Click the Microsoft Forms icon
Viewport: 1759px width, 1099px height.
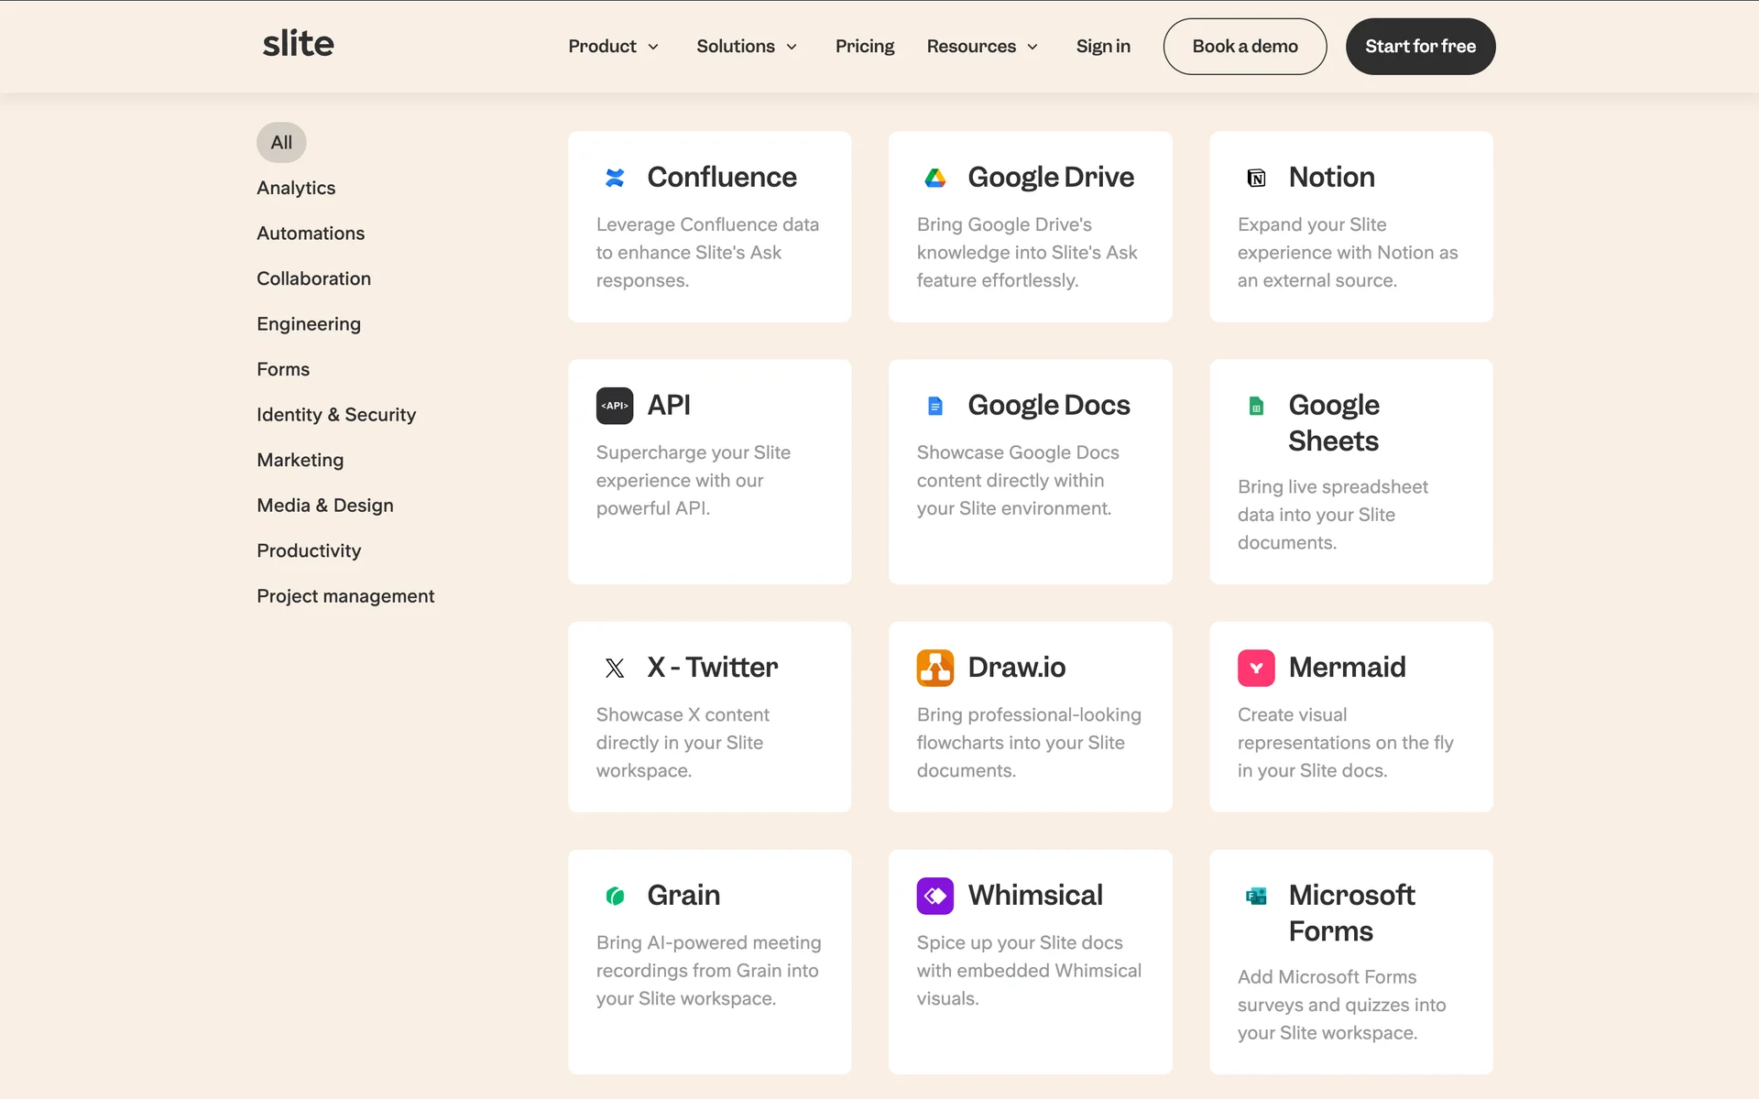click(x=1256, y=896)
